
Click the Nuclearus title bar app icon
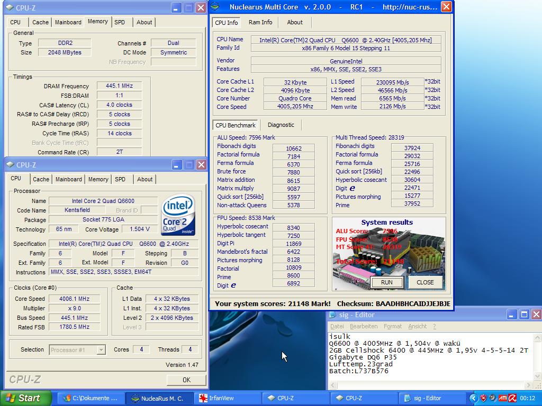pos(215,7)
